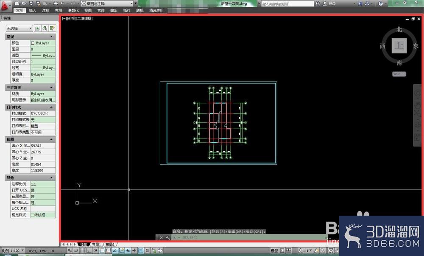
Task: Click the Autodesk 360 triangle icon
Action: (367, 3)
